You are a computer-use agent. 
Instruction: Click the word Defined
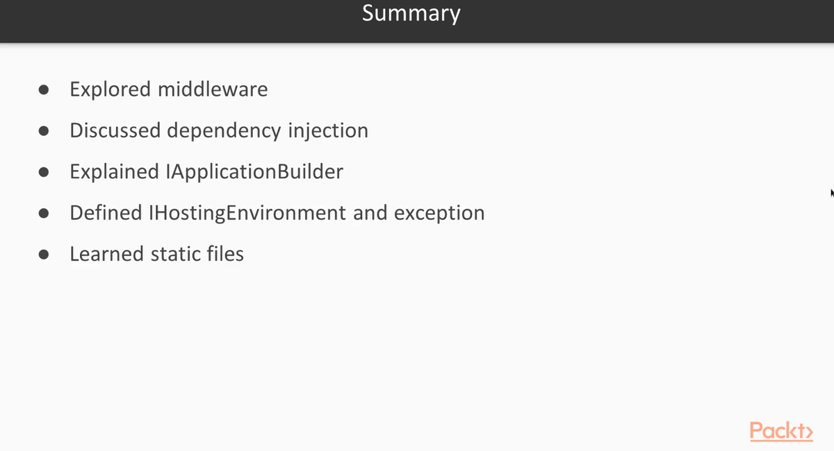click(x=106, y=213)
